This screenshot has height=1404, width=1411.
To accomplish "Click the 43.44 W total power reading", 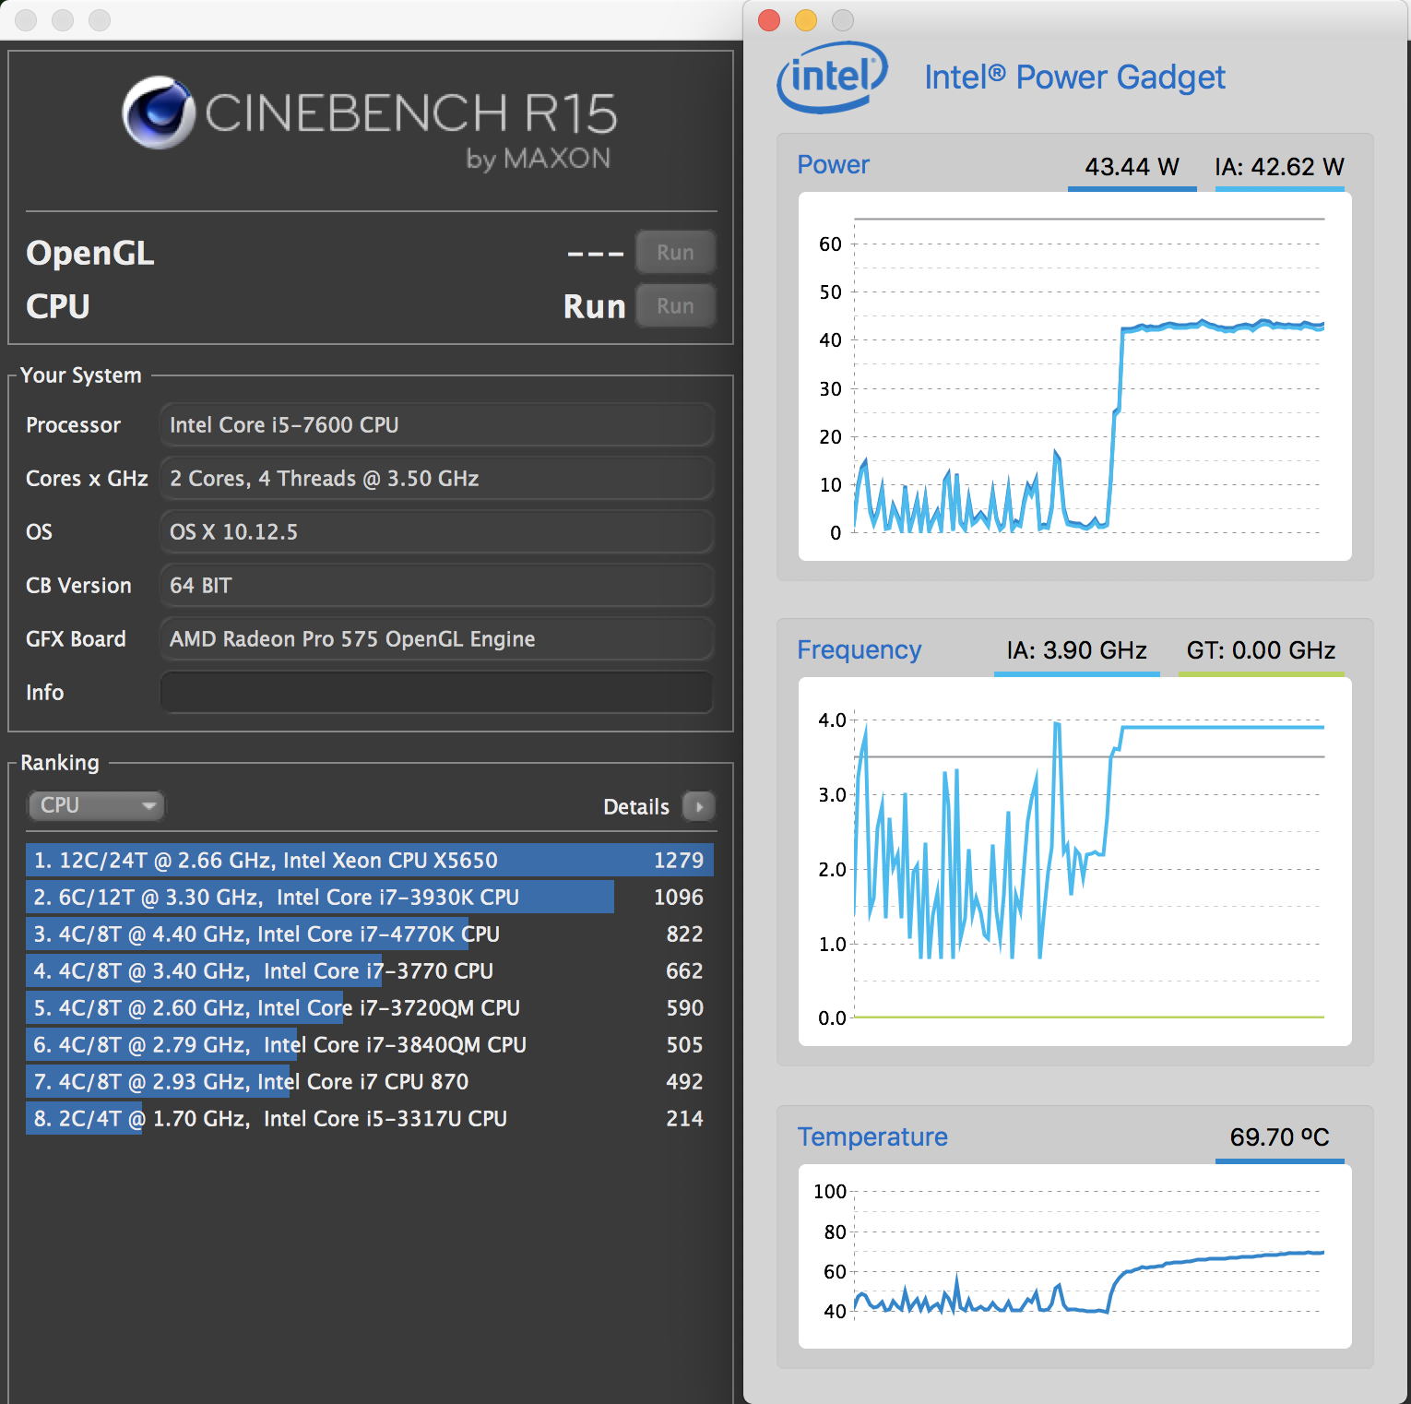I will [1132, 167].
